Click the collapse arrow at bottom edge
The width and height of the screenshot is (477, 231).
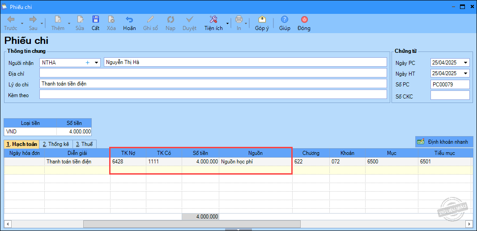pos(238,230)
